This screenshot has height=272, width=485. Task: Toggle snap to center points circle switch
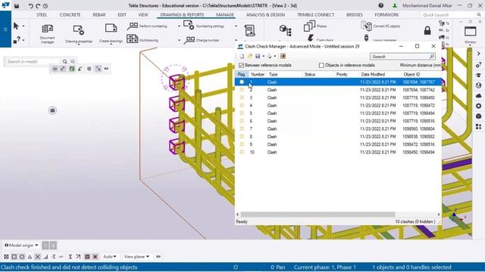pos(22,257)
